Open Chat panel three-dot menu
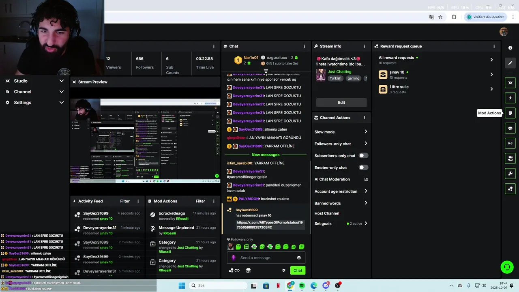The height and width of the screenshot is (292, 519). point(304,46)
